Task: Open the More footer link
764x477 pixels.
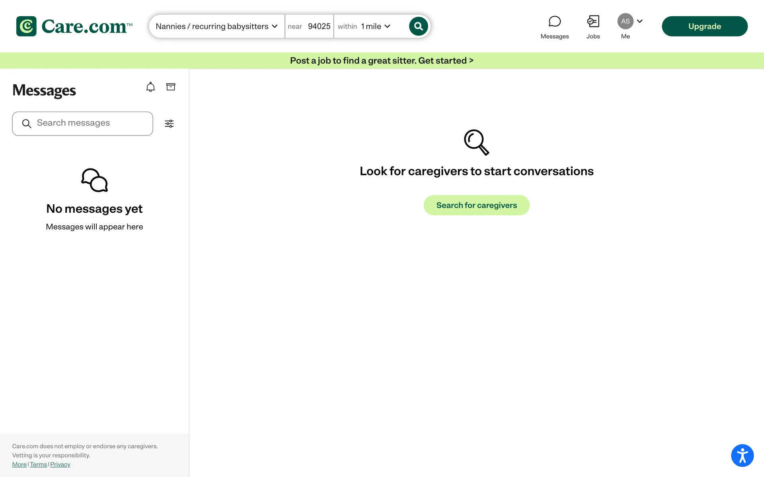Action: coord(19,464)
